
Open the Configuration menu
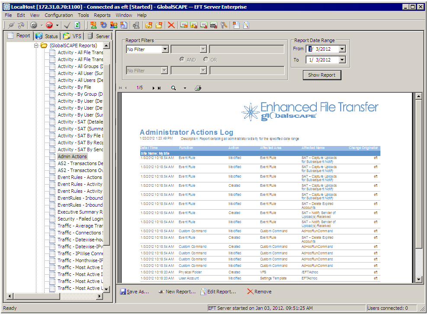59,15
